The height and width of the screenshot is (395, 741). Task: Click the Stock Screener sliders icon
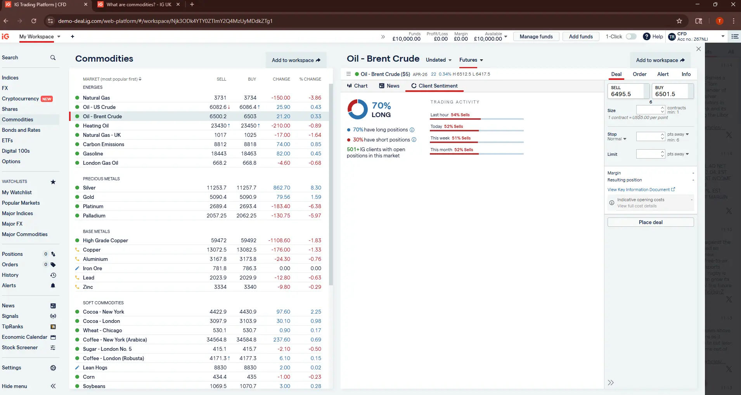tap(53, 348)
